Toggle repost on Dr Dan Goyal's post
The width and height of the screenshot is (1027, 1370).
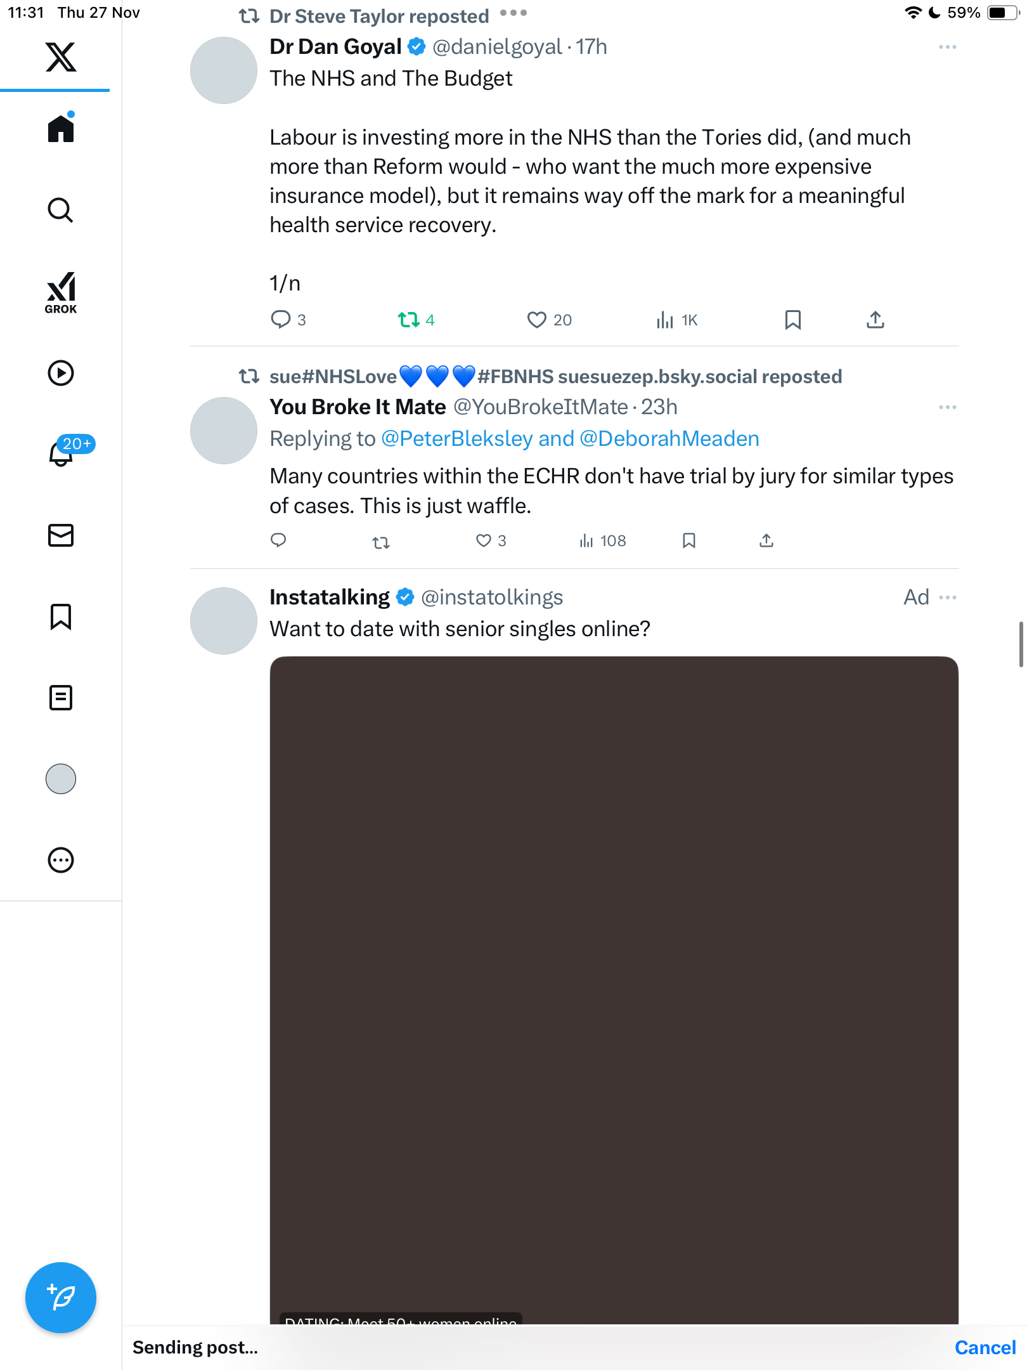pyautogui.click(x=409, y=320)
